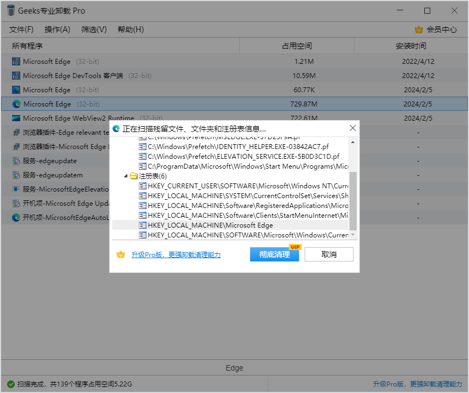
Task: Click the 服务-edgeupdate service icon
Action: click(16, 160)
